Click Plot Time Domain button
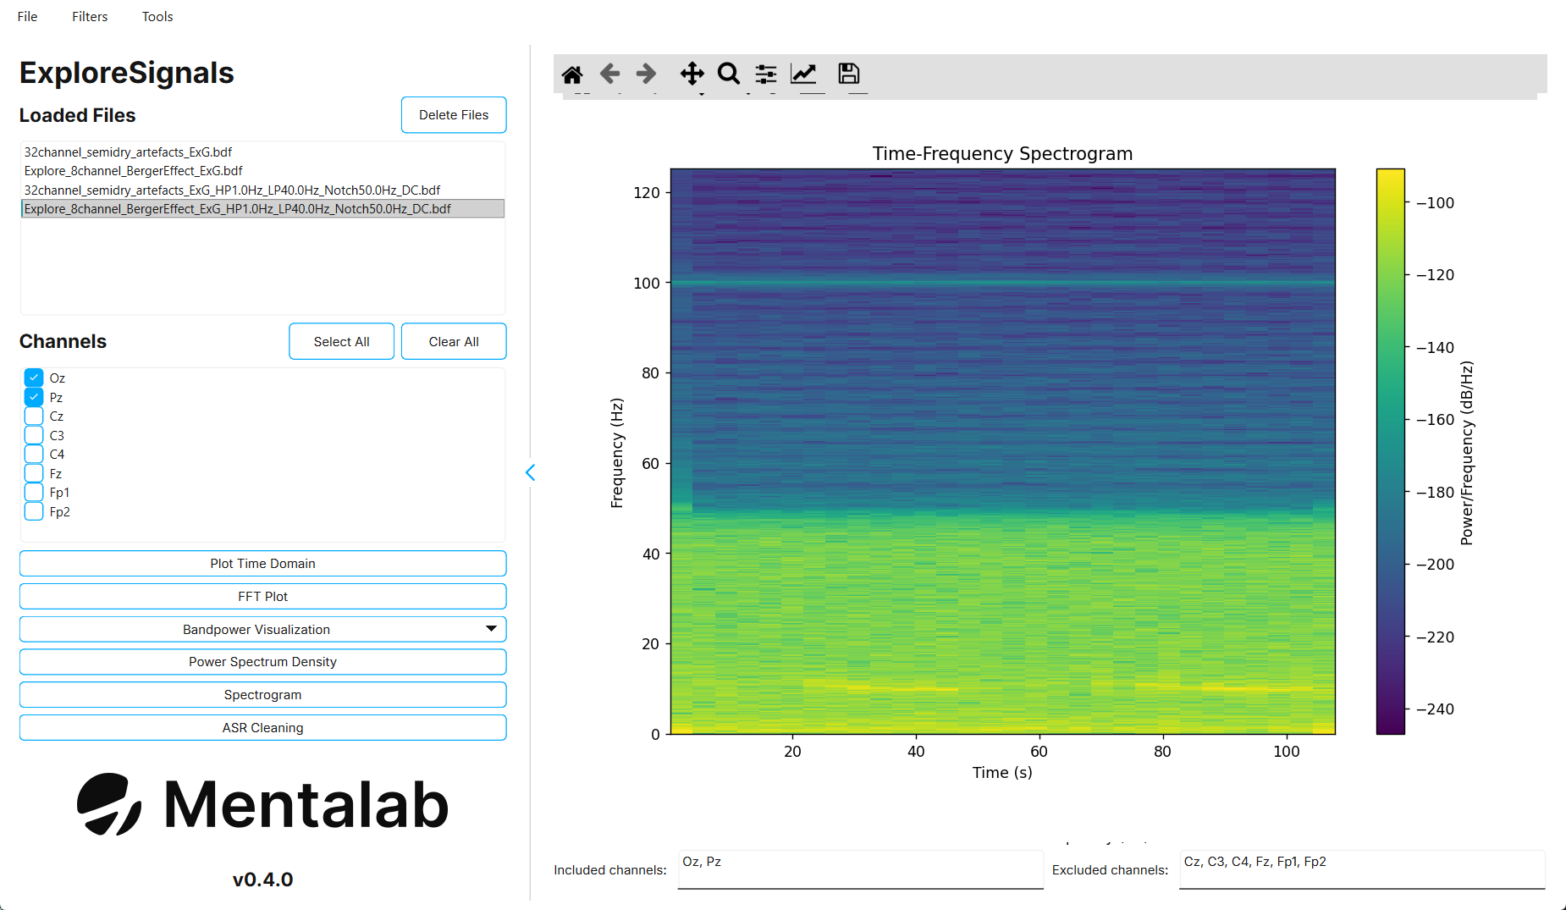The width and height of the screenshot is (1566, 910). click(x=263, y=564)
